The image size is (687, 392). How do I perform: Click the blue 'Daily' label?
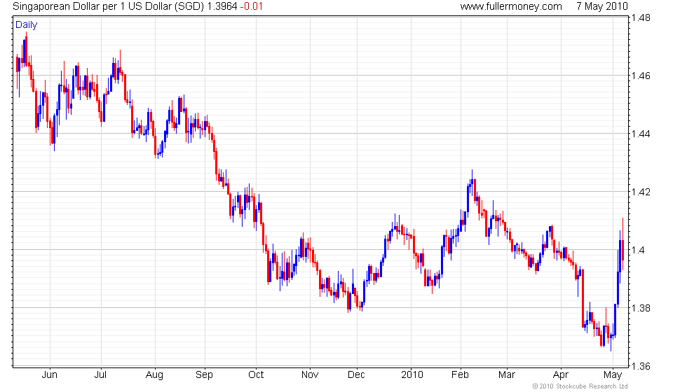point(27,25)
